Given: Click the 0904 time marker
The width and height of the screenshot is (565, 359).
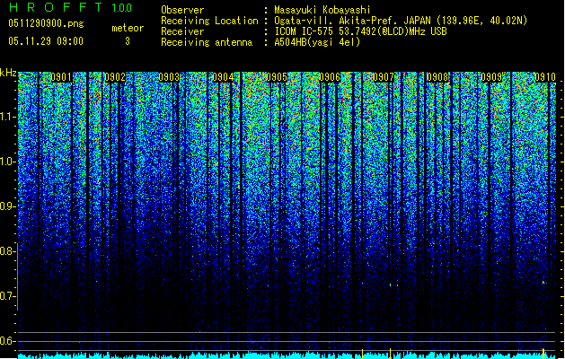Looking at the screenshot, I should coord(223,77).
